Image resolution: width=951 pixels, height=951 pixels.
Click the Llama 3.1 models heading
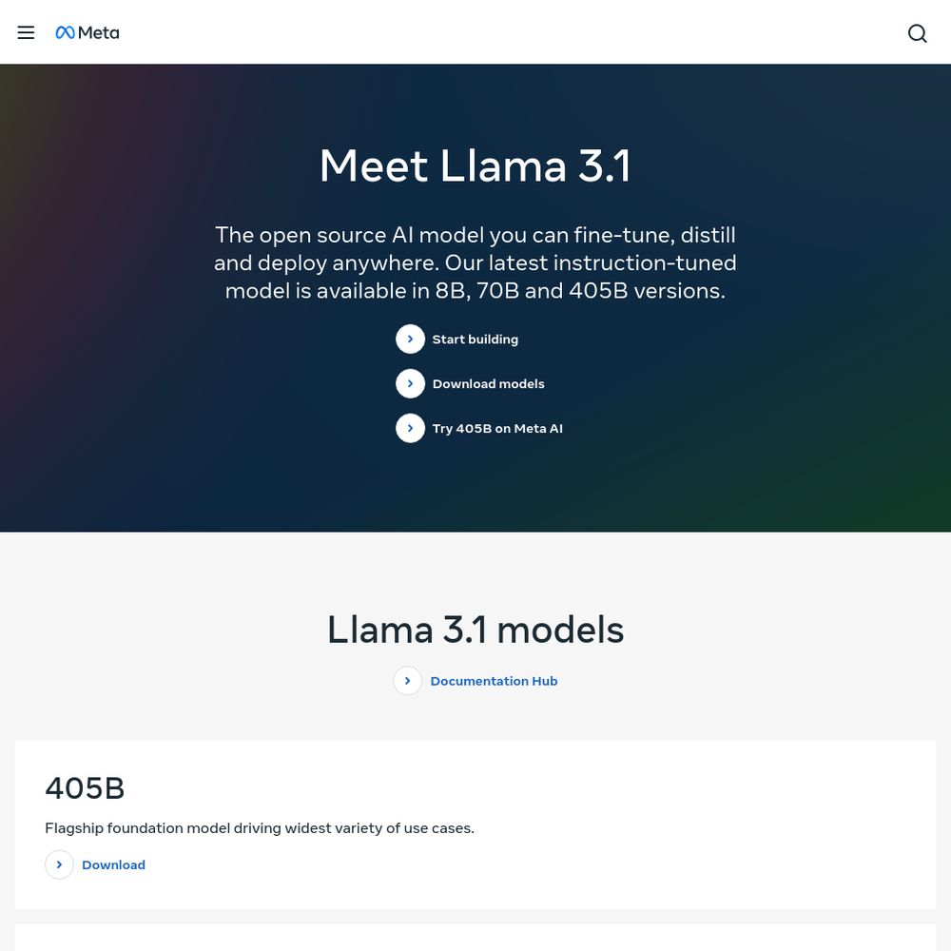[475, 630]
